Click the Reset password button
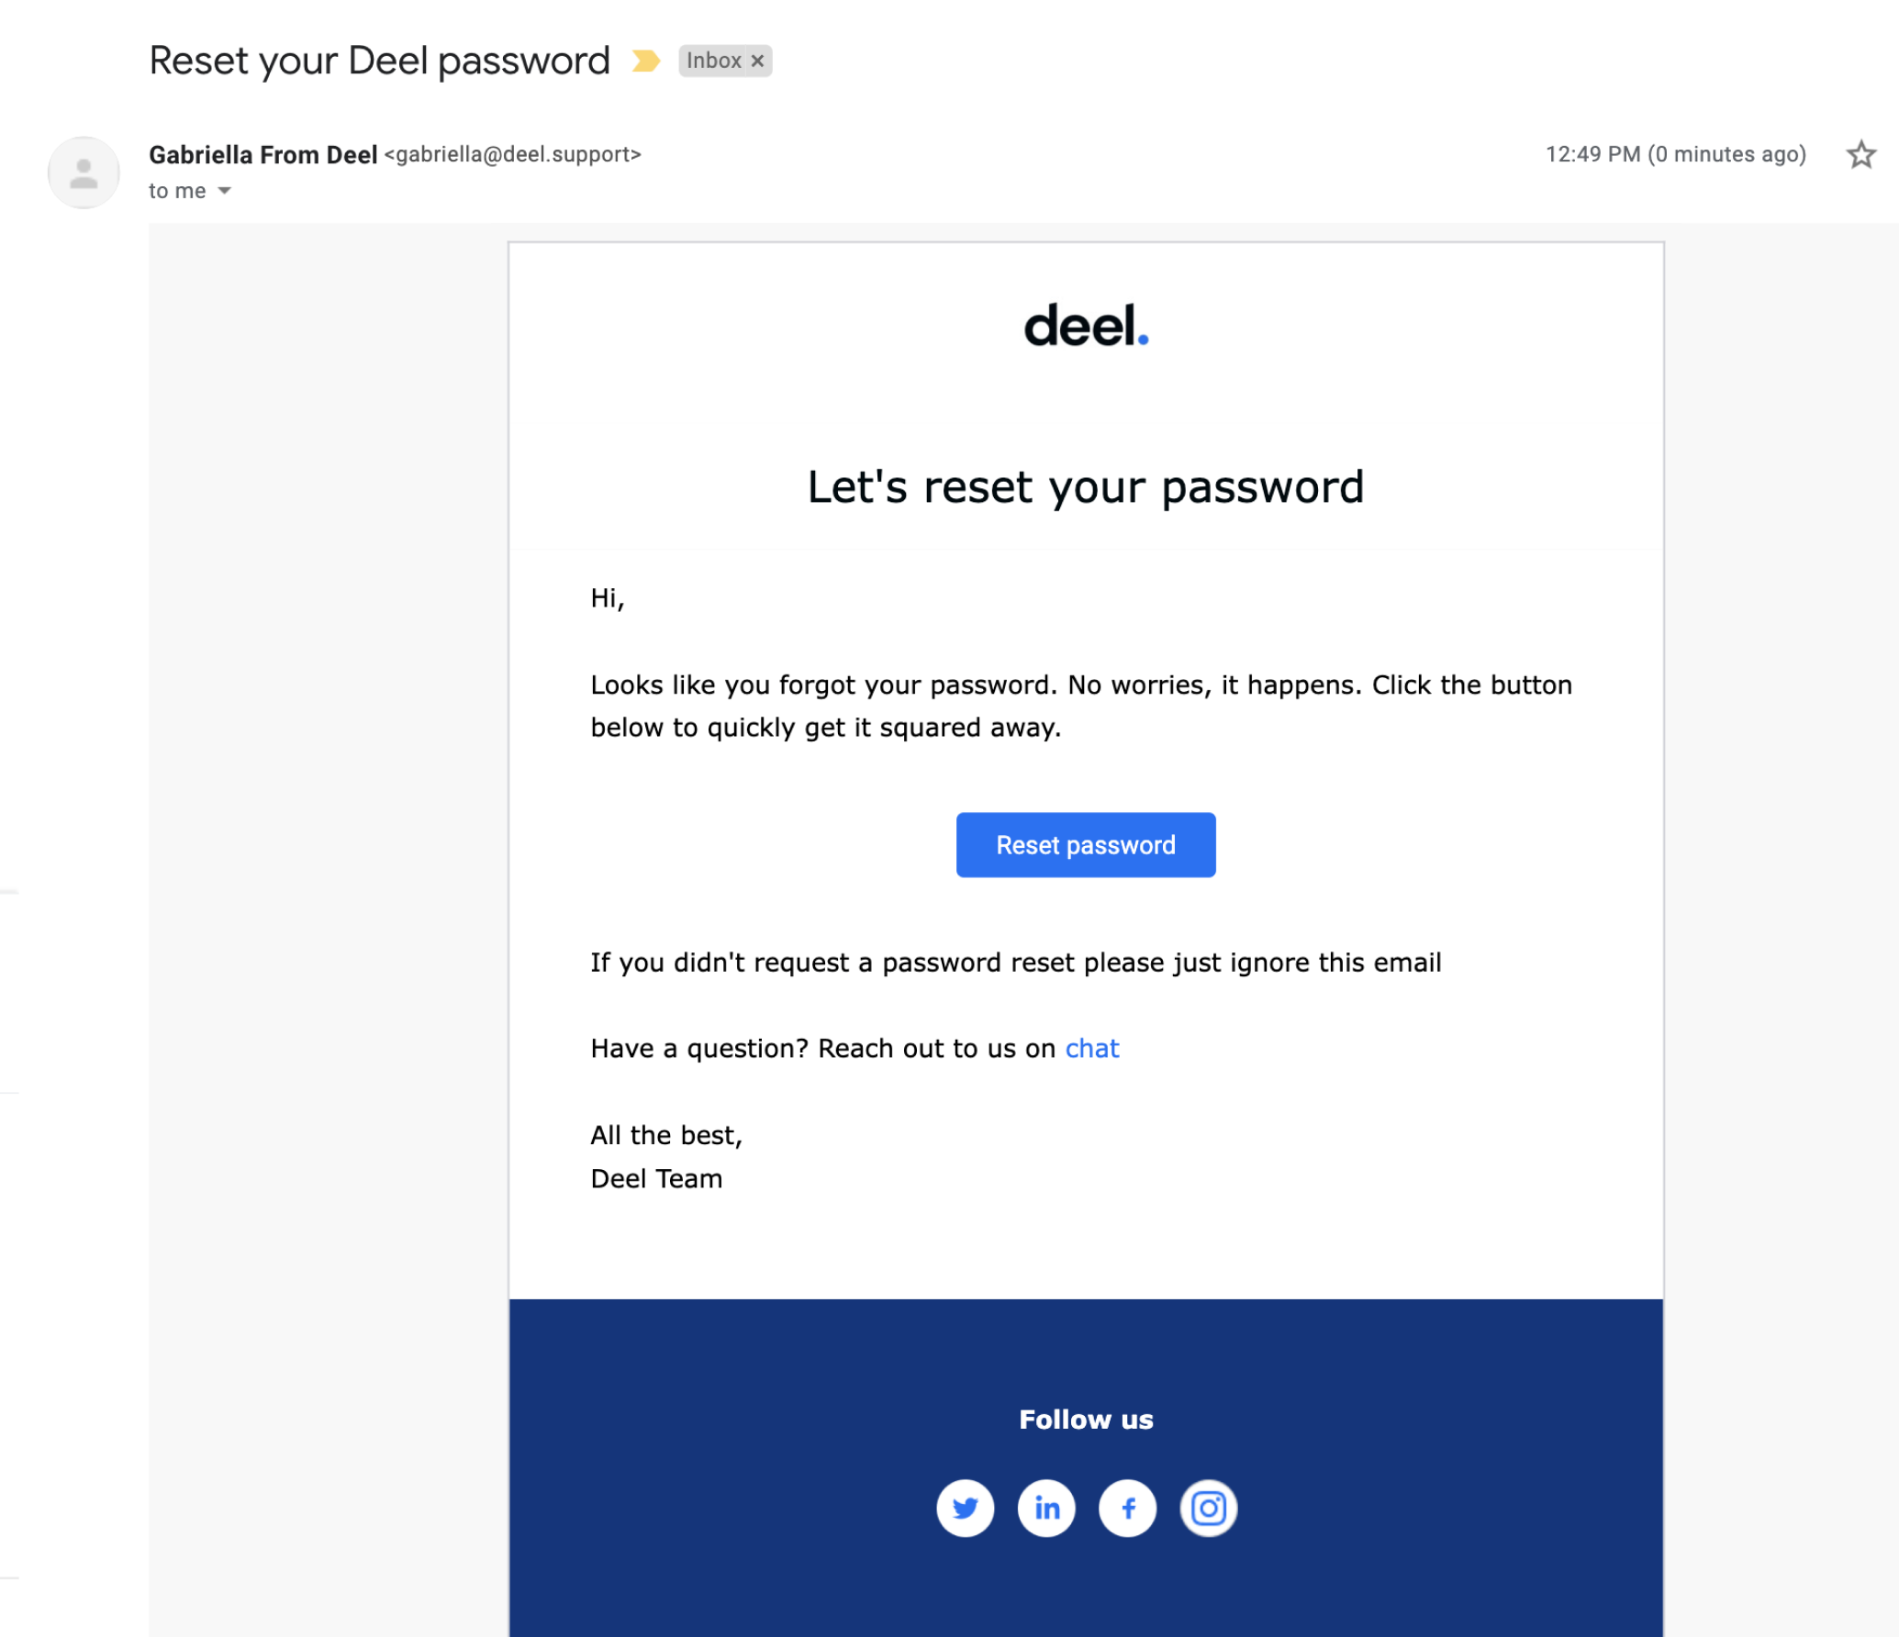Image resolution: width=1899 pixels, height=1637 pixels. click(x=1085, y=844)
